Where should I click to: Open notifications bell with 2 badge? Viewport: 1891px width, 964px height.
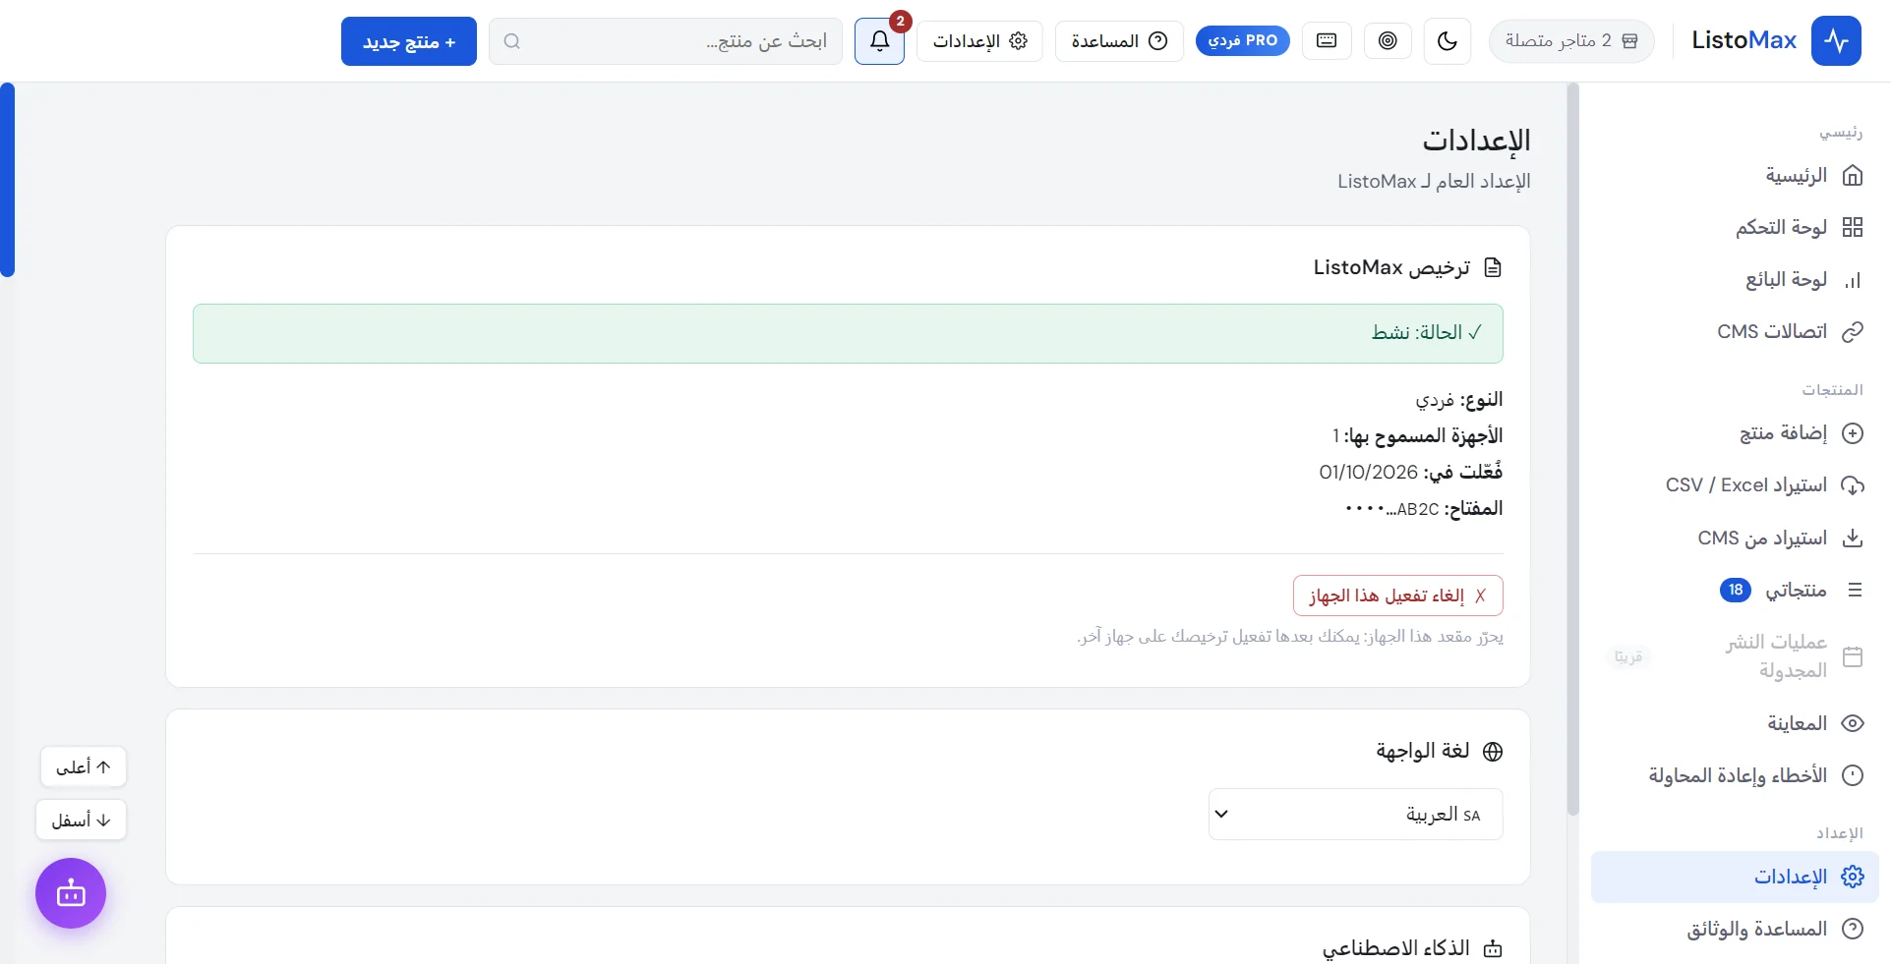click(x=879, y=41)
